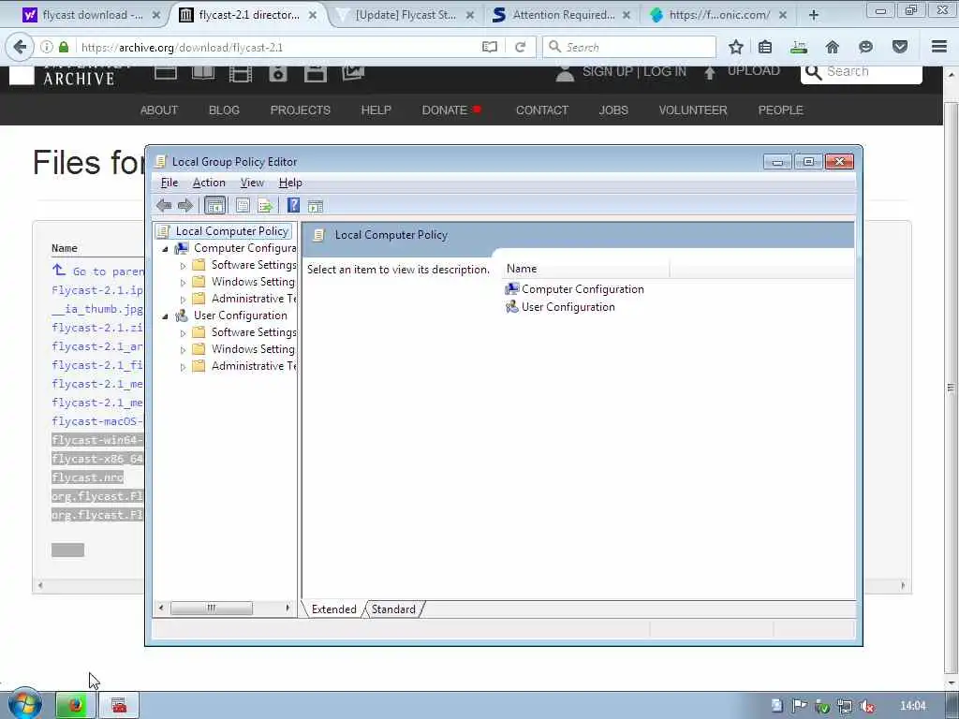Screen dimensions: 959x719
Task: Open the VOLUNTEER link in Archive navigation
Action: (693, 110)
